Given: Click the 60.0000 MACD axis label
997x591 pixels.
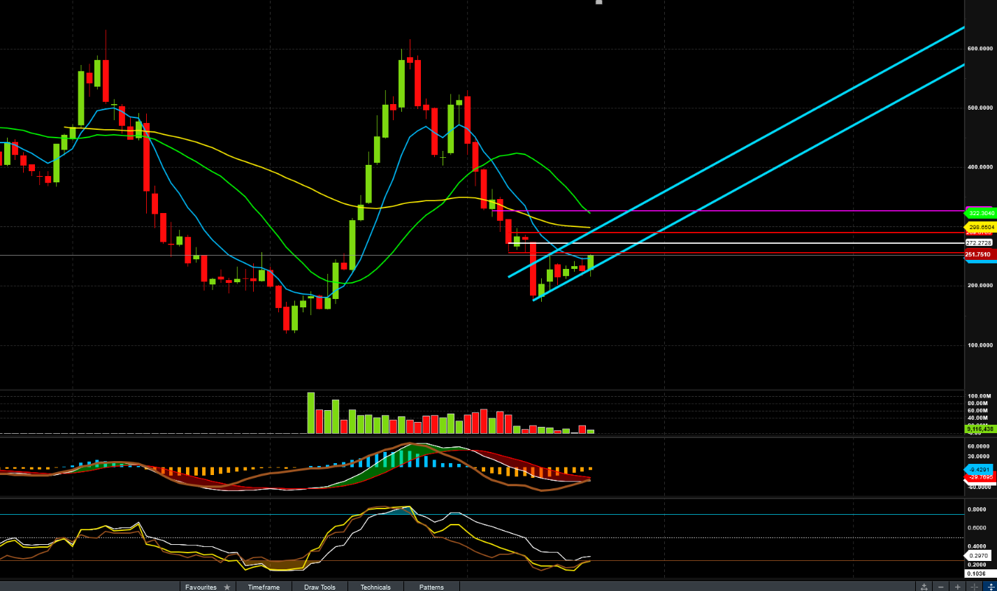Looking at the screenshot, I should tap(978, 446).
